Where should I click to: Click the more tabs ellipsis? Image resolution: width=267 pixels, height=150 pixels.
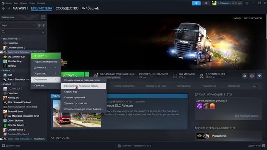tap(254, 86)
